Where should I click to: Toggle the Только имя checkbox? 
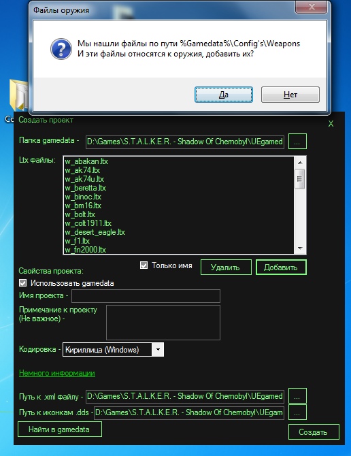(x=144, y=265)
